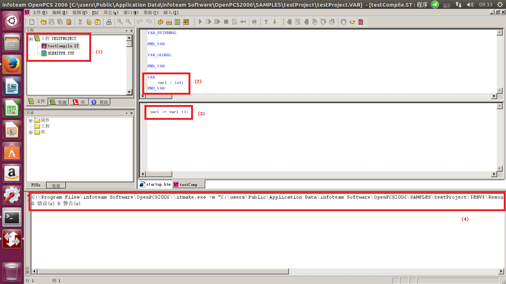Click the Save file toolbar icon
This screenshot has width=506, height=284.
(51, 22)
